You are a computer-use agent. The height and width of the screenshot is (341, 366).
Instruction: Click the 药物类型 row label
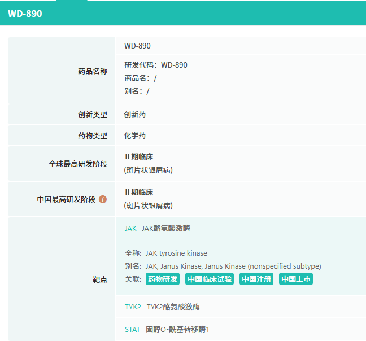click(93, 136)
